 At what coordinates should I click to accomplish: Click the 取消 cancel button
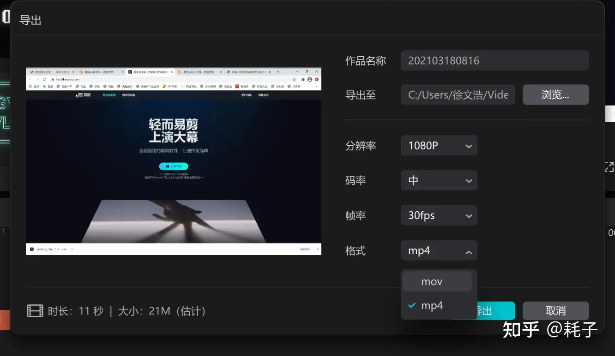click(555, 311)
